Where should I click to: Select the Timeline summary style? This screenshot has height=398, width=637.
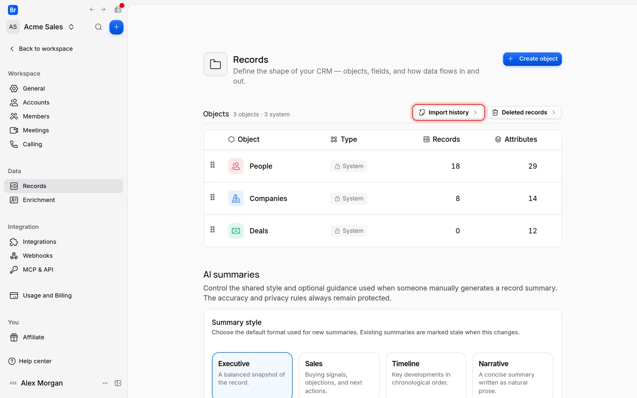[426, 375]
